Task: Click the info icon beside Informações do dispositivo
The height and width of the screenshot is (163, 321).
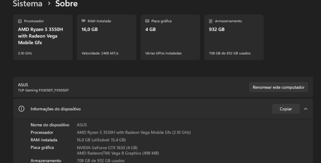Action: [x=21, y=109]
